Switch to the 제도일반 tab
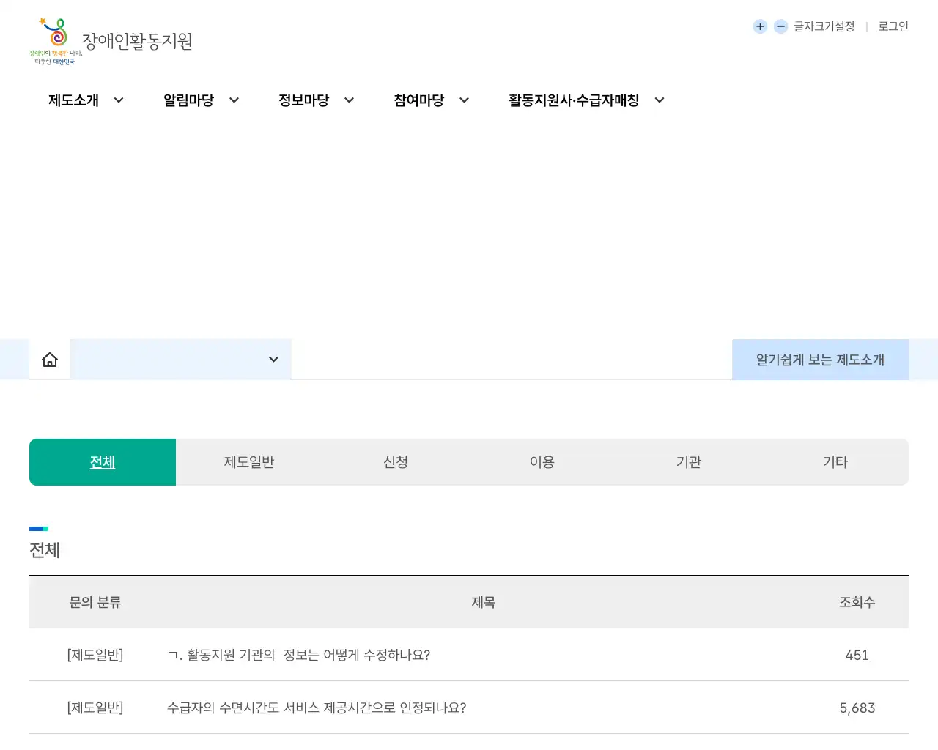The height and width of the screenshot is (750, 938). coord(248,461)
